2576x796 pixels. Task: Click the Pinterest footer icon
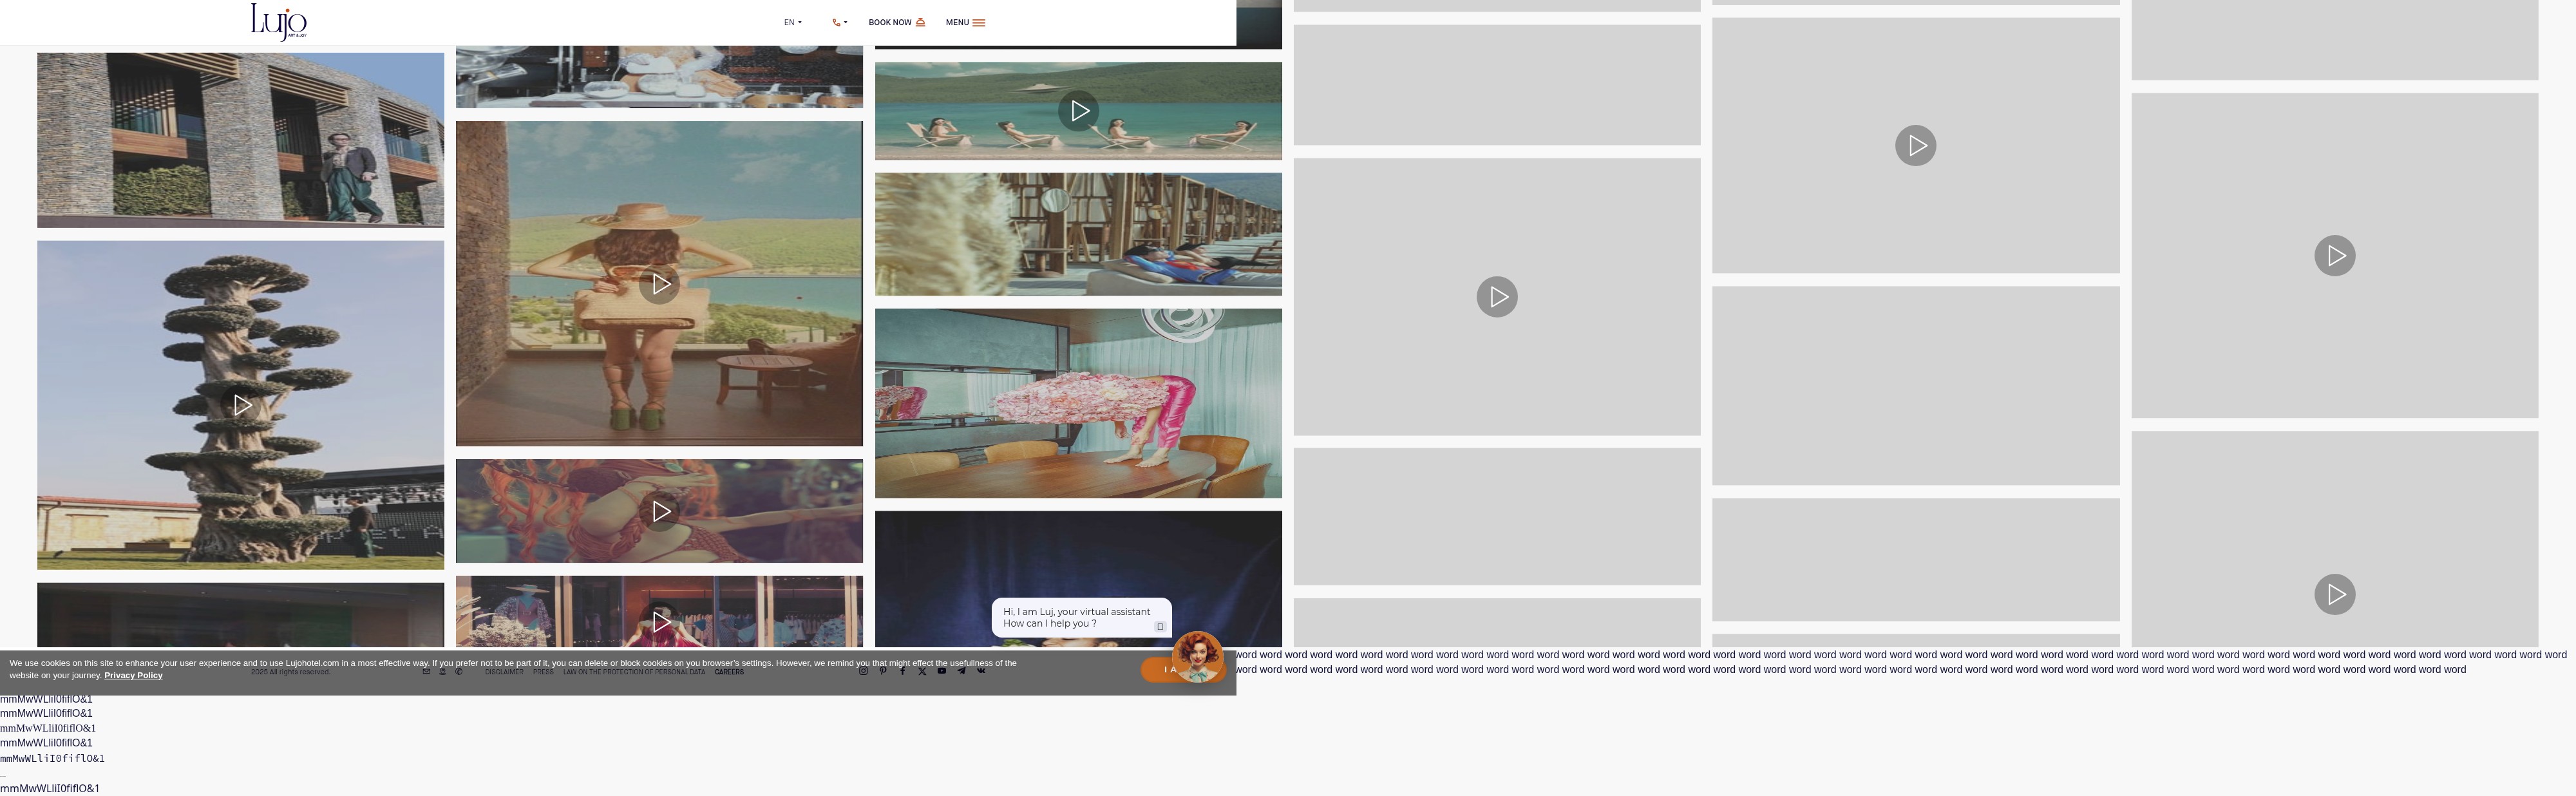883,671
